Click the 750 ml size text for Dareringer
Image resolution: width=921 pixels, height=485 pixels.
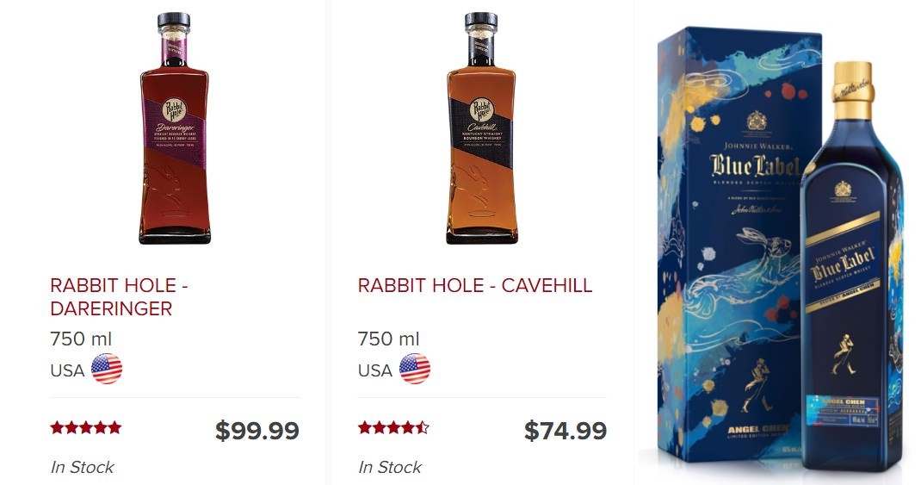81,339
